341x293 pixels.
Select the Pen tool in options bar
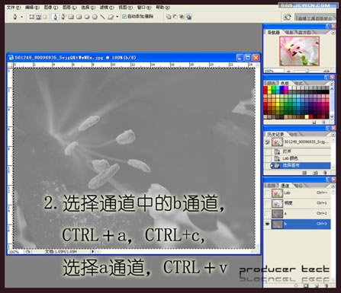[55, 17]
